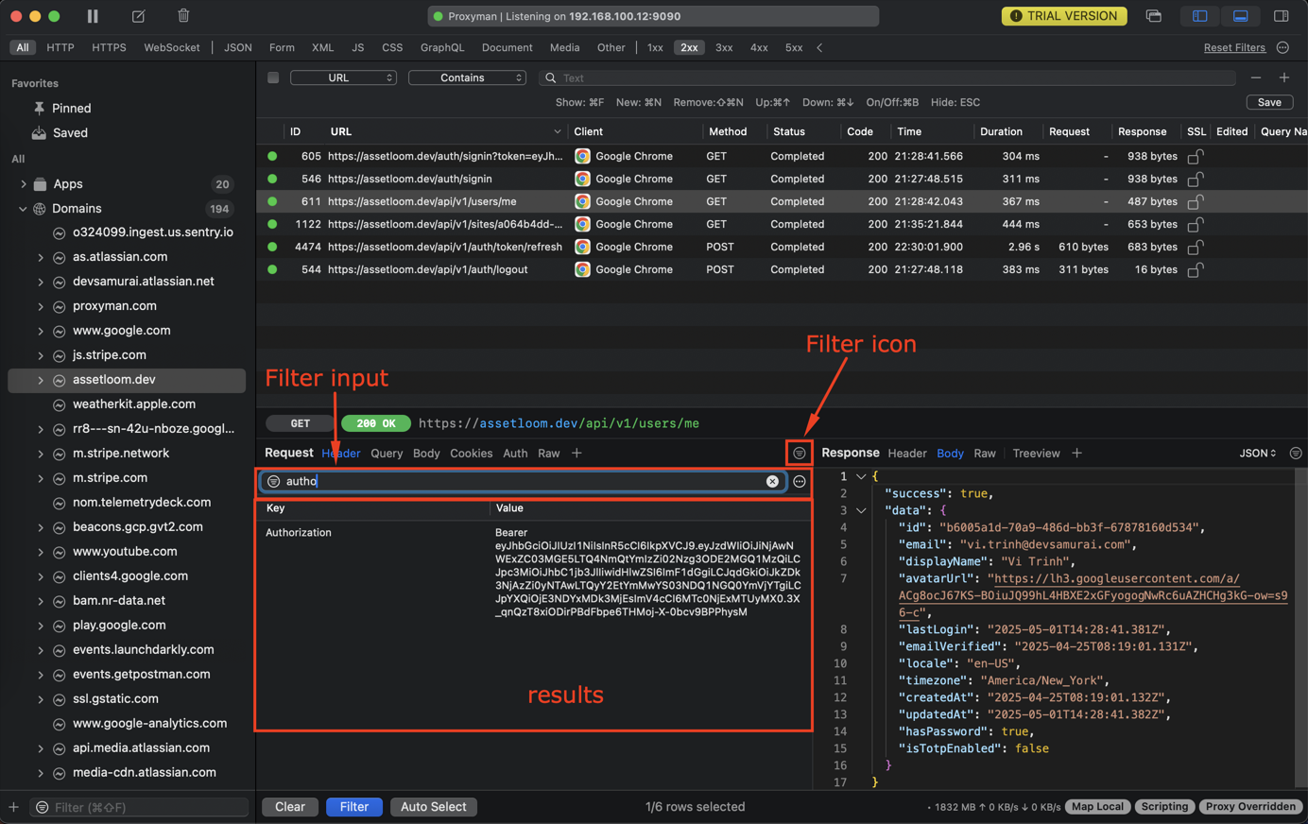Open the compose request icon

(138, 16)
